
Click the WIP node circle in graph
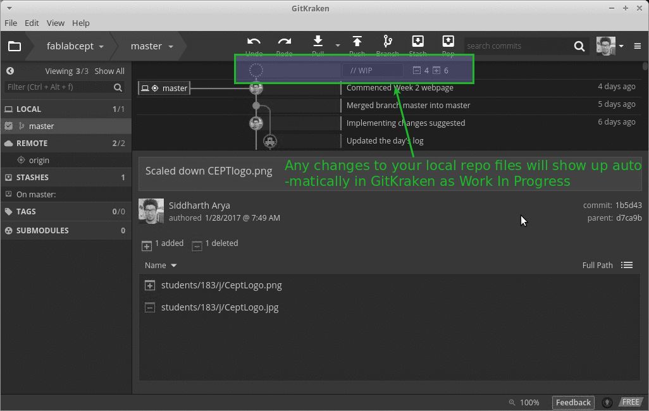[x=256, y=70]
